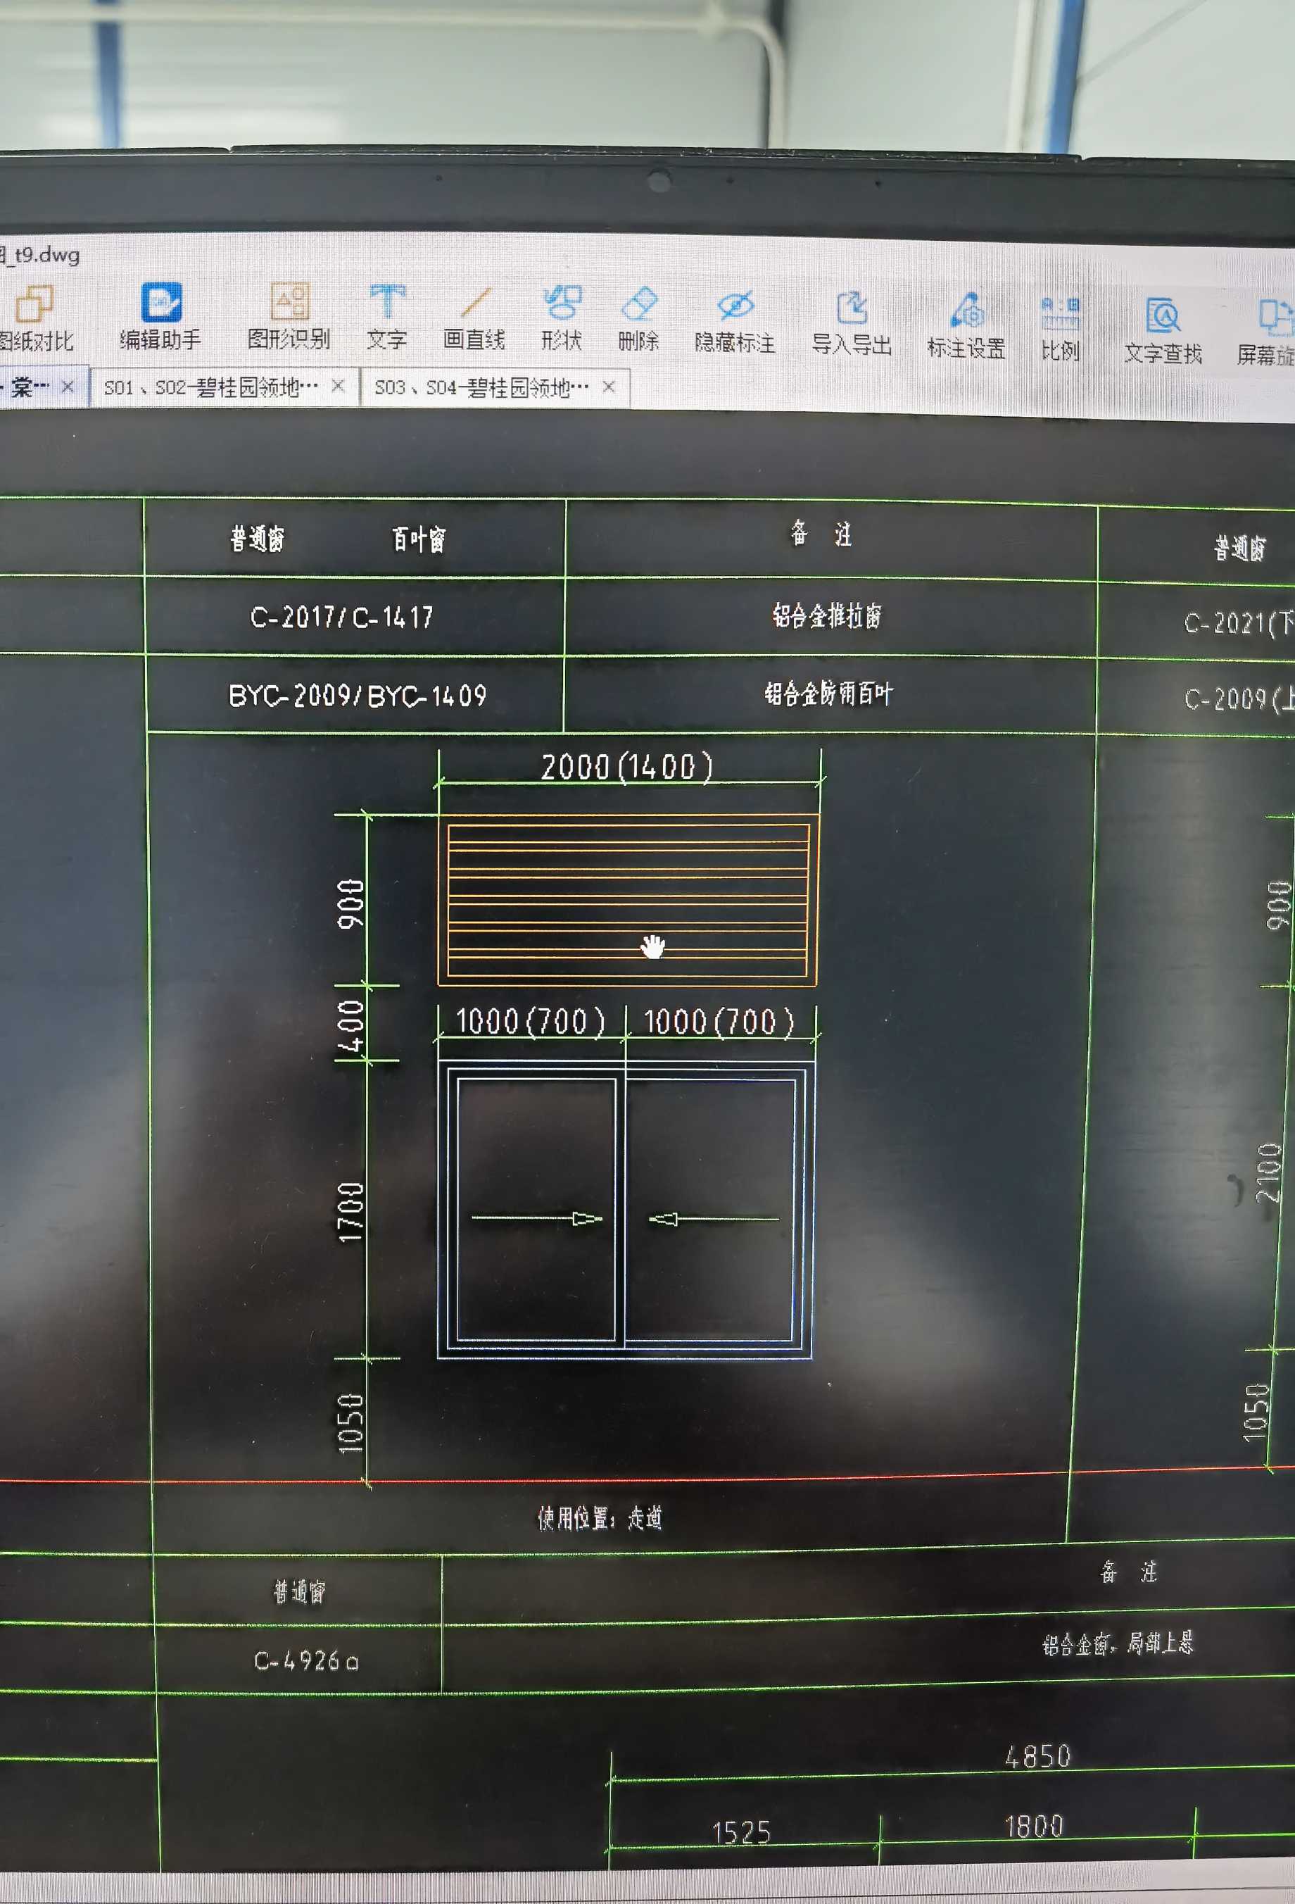Click the 4850 dimension text
The height and width of the screenshot is (1904, 1295).
1038,1755
